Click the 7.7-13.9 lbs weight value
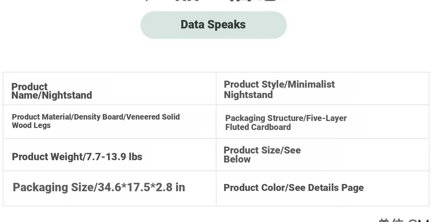 click(x=114, y=157)
